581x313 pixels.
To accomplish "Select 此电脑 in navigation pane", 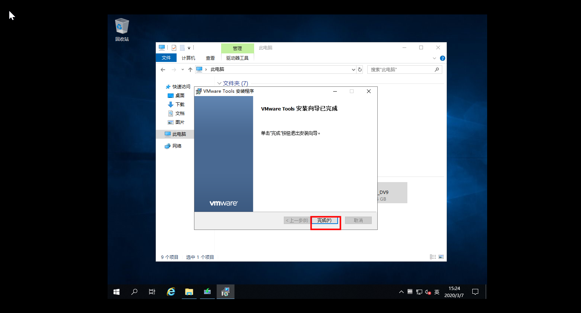I will (175, 134).
